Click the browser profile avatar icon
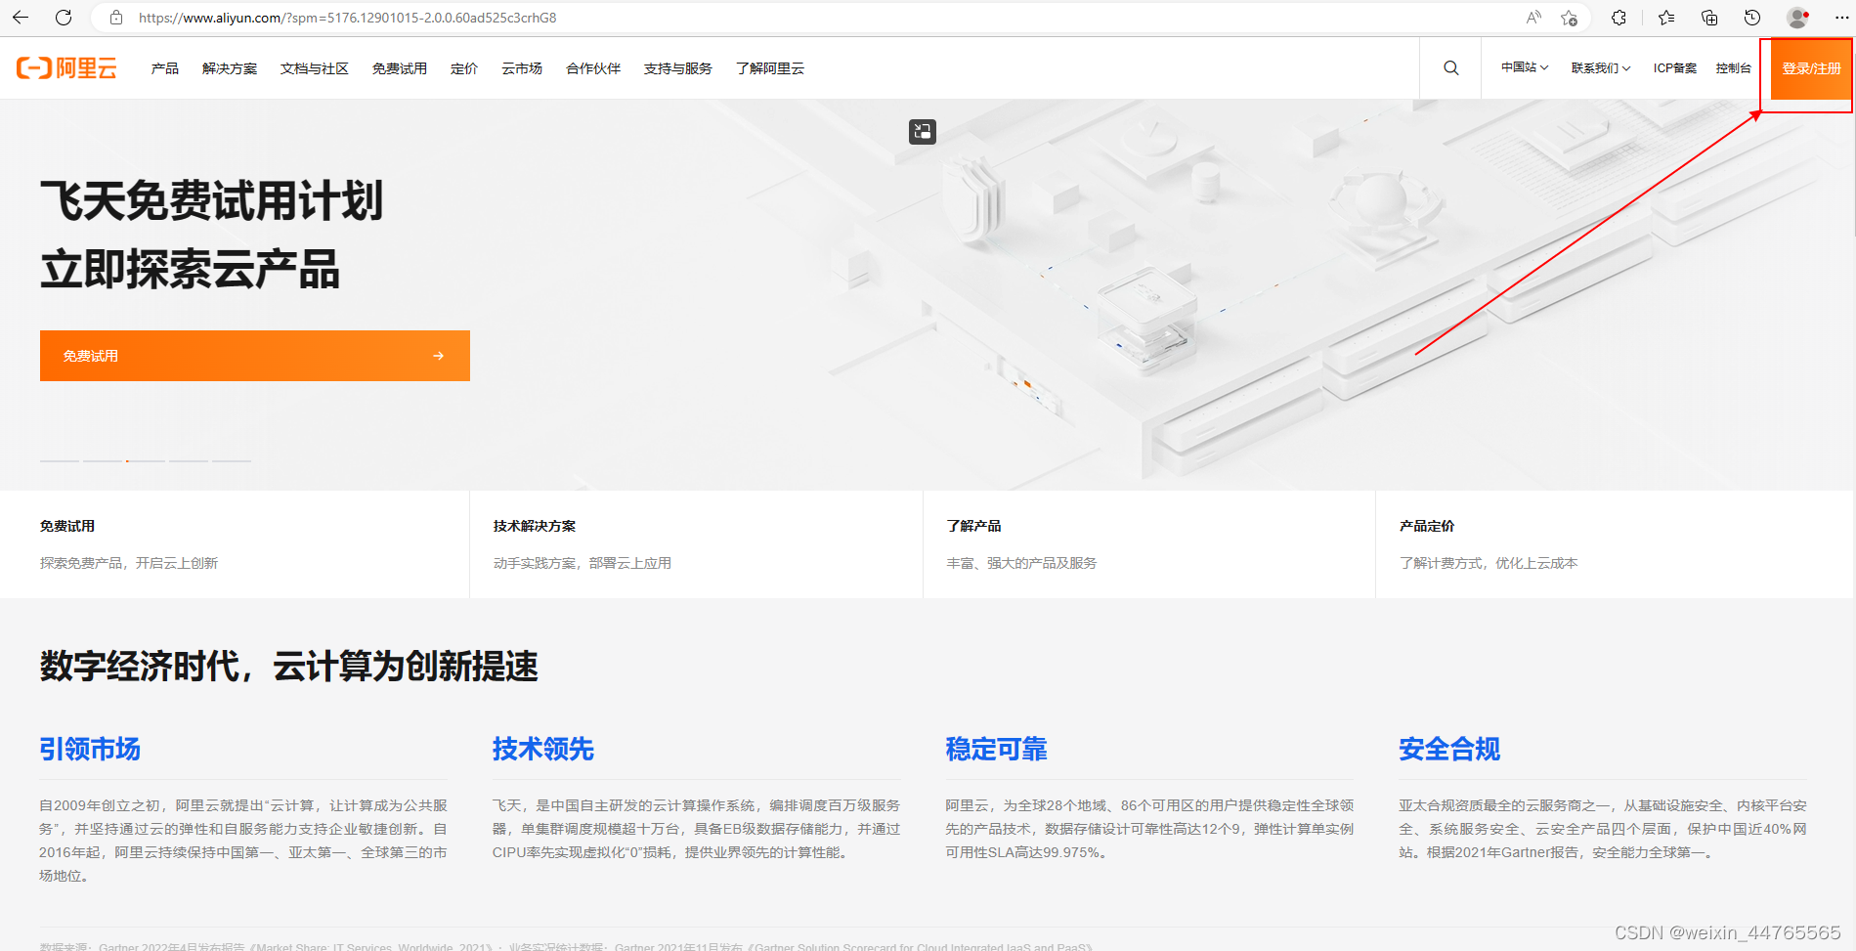This screenshot has width=1856, height=951. [1795, 17]
